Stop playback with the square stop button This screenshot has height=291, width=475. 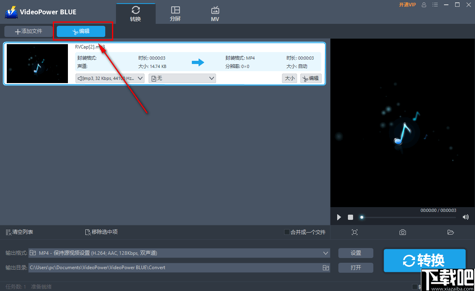point(350,217)
